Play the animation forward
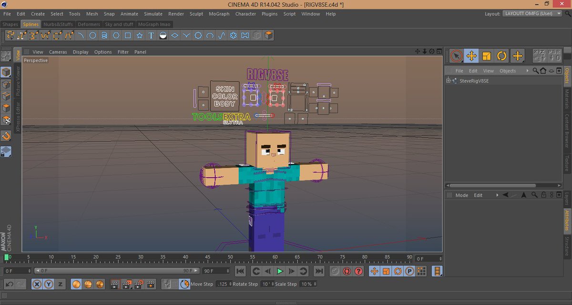 (280, 271)
